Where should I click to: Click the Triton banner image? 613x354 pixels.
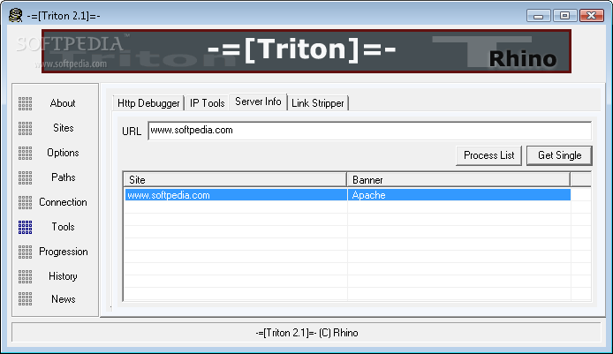tap(306, 51)
